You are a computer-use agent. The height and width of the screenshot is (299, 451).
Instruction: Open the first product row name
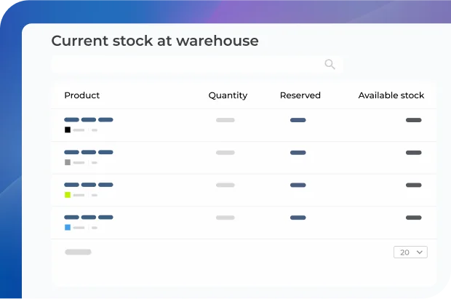(89, 120)
